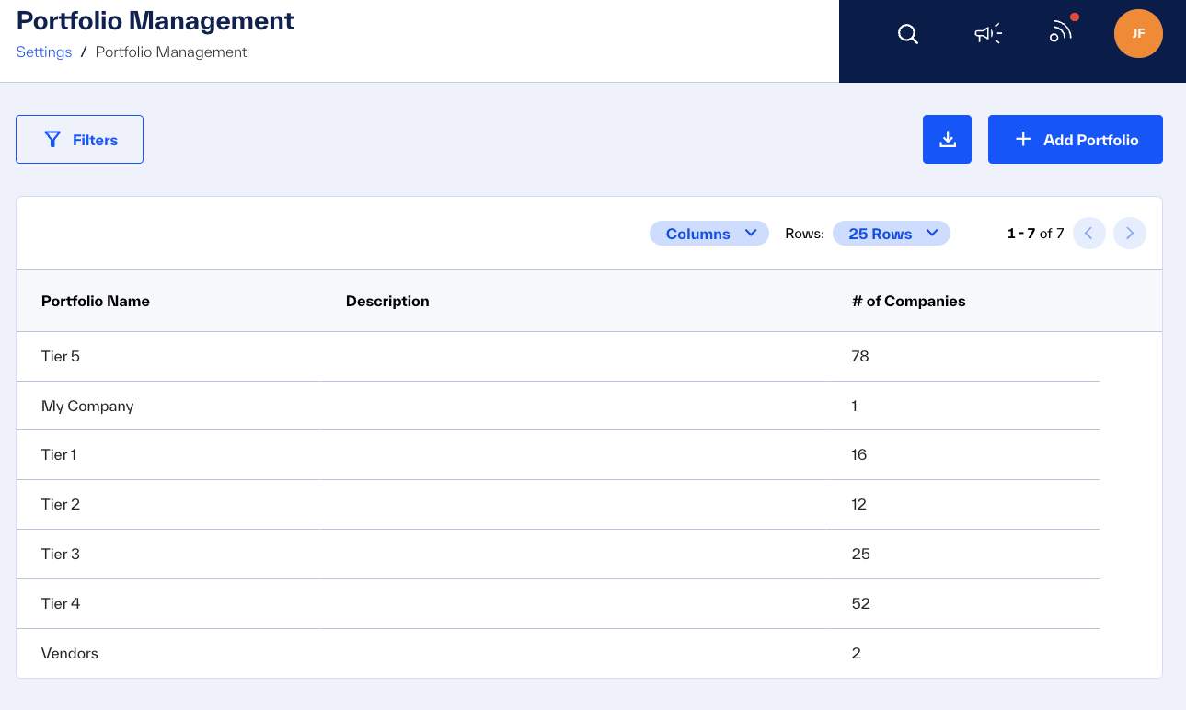The image size is (1186, 710).
Task: Click the Add Portfolio button
Action: click(1076, 140)
